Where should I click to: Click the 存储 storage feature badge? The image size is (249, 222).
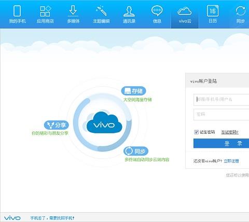(x=133, y=91)
